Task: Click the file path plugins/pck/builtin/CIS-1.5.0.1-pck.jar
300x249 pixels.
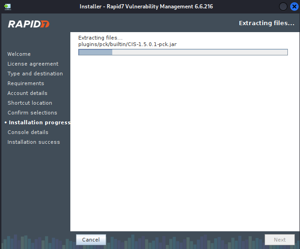Action: point(128,44)
